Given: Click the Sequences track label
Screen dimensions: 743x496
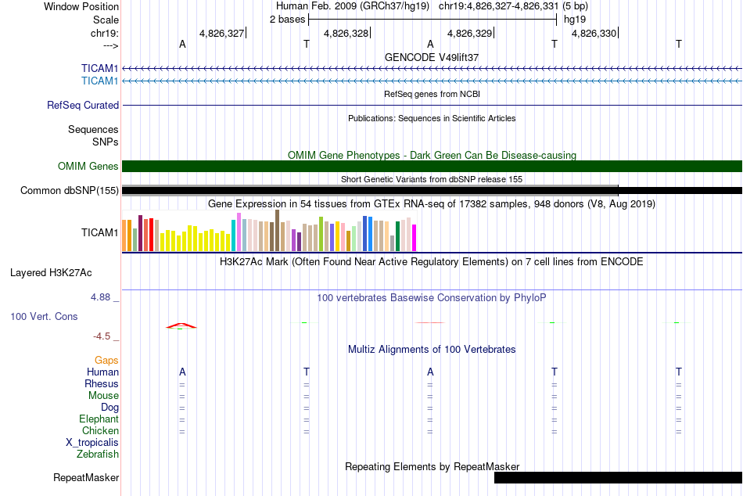Looking at the screenshot, I should click(93, 129).
